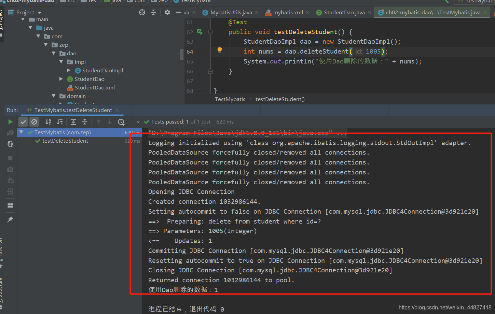Select the TestMybatis.java editor tab
This screenshot has width=495, height=314.
433,13
